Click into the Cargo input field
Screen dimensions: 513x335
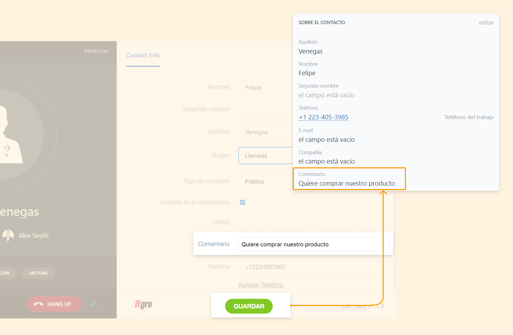pos(313,222)
